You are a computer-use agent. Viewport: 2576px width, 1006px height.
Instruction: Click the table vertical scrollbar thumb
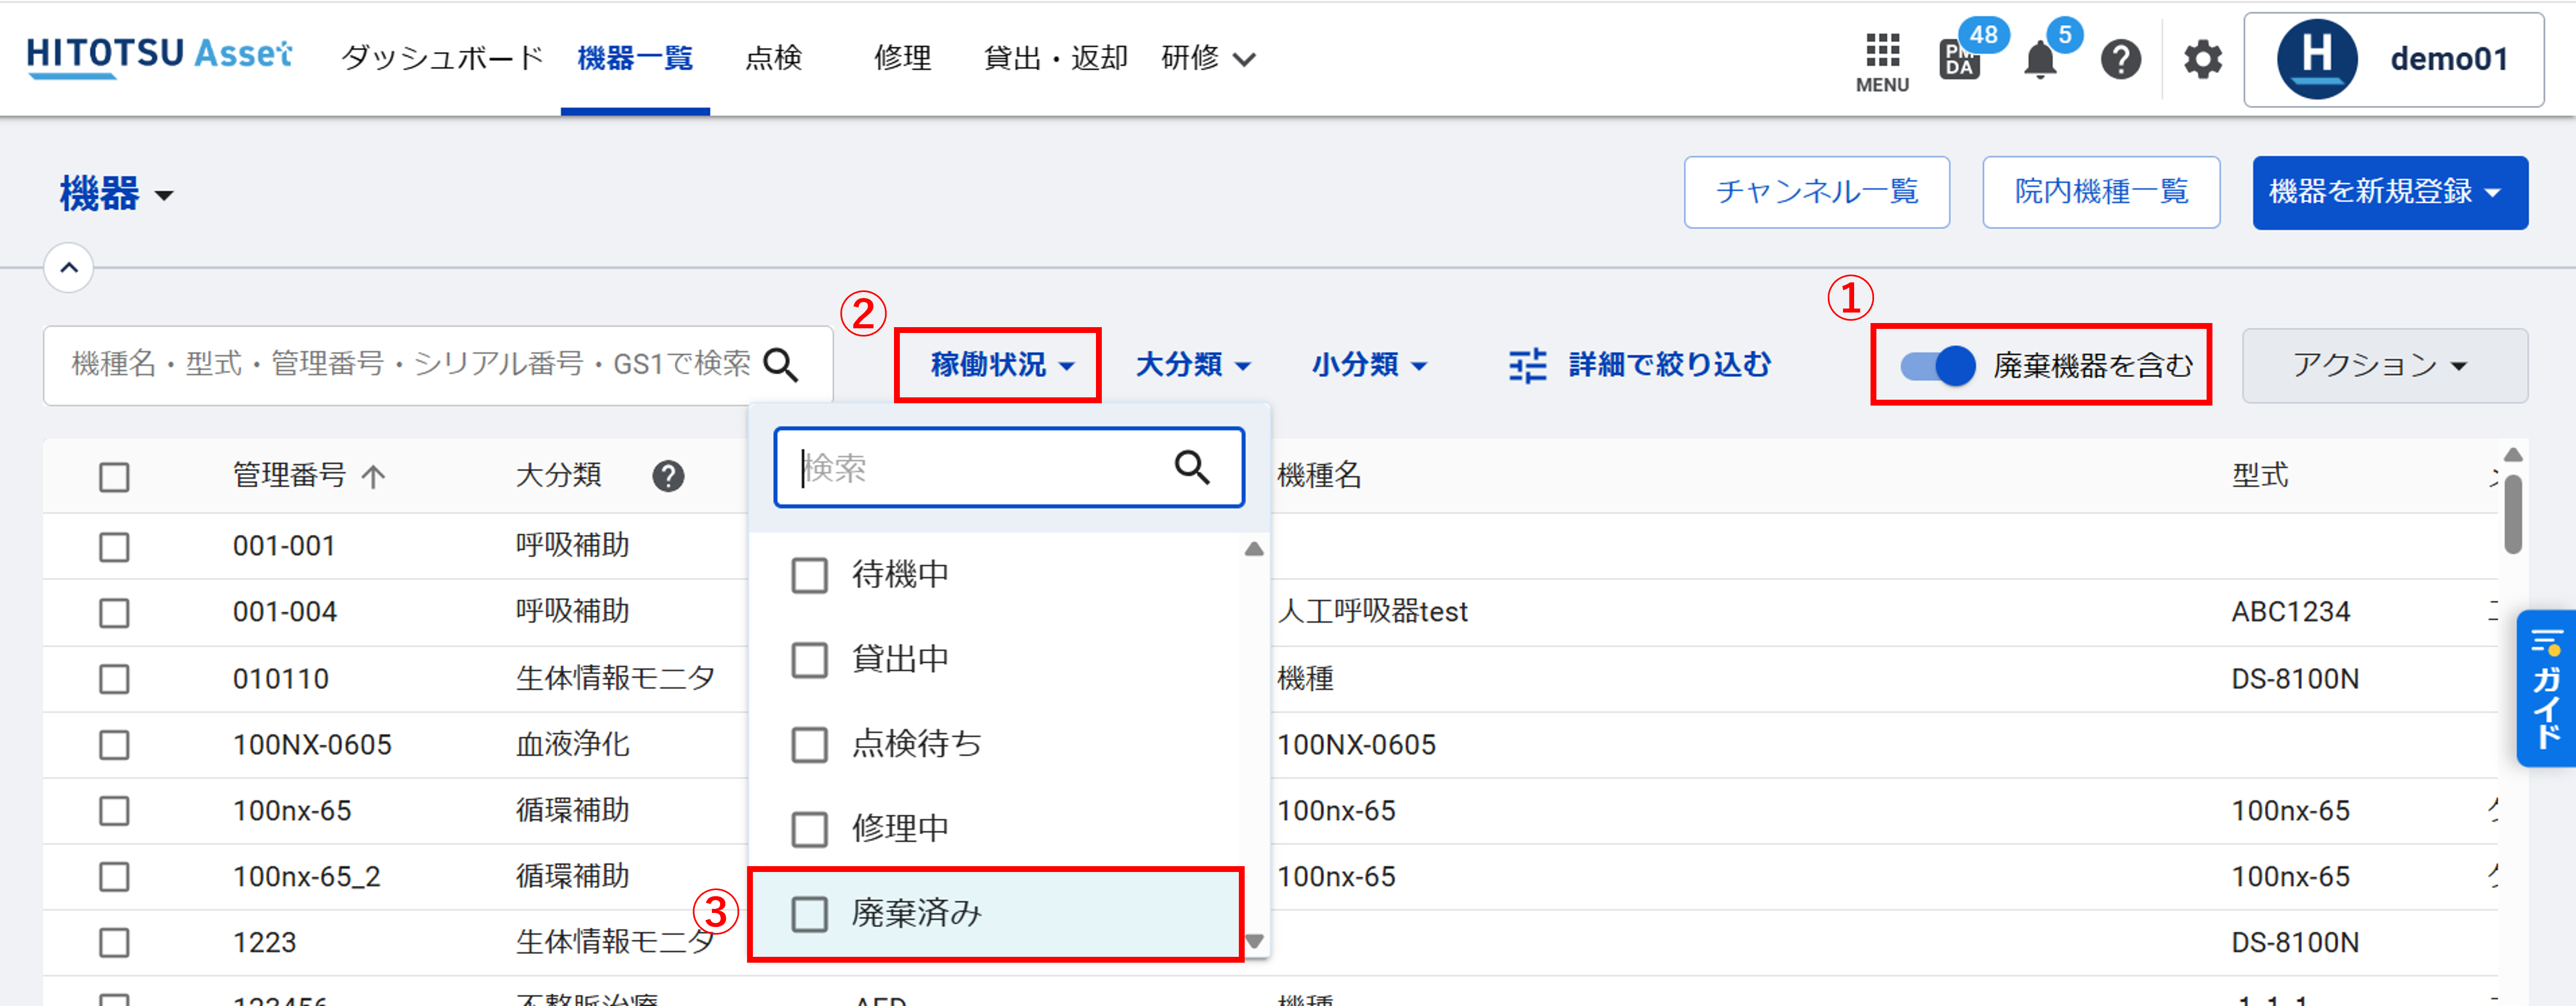[2512, 513]
